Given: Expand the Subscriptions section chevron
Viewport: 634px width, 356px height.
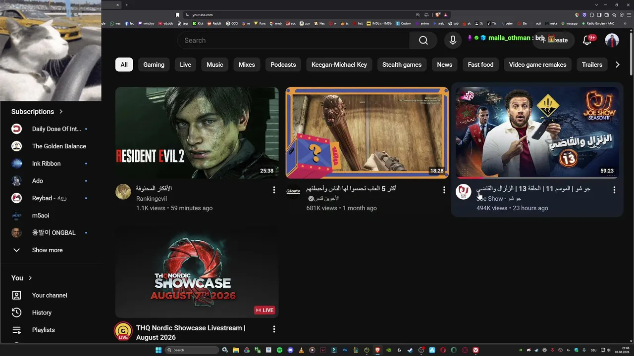Looking at the screenshot, I should pos(61,112).
